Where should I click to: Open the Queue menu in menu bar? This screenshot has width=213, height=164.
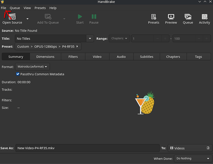click(x=15, y=8)
